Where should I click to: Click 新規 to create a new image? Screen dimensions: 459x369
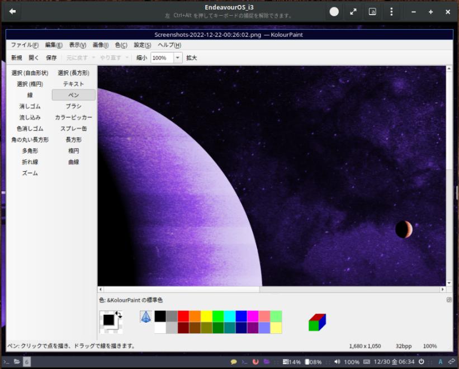coord(17,58)
